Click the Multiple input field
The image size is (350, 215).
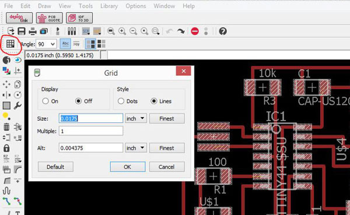click(91, 131)
